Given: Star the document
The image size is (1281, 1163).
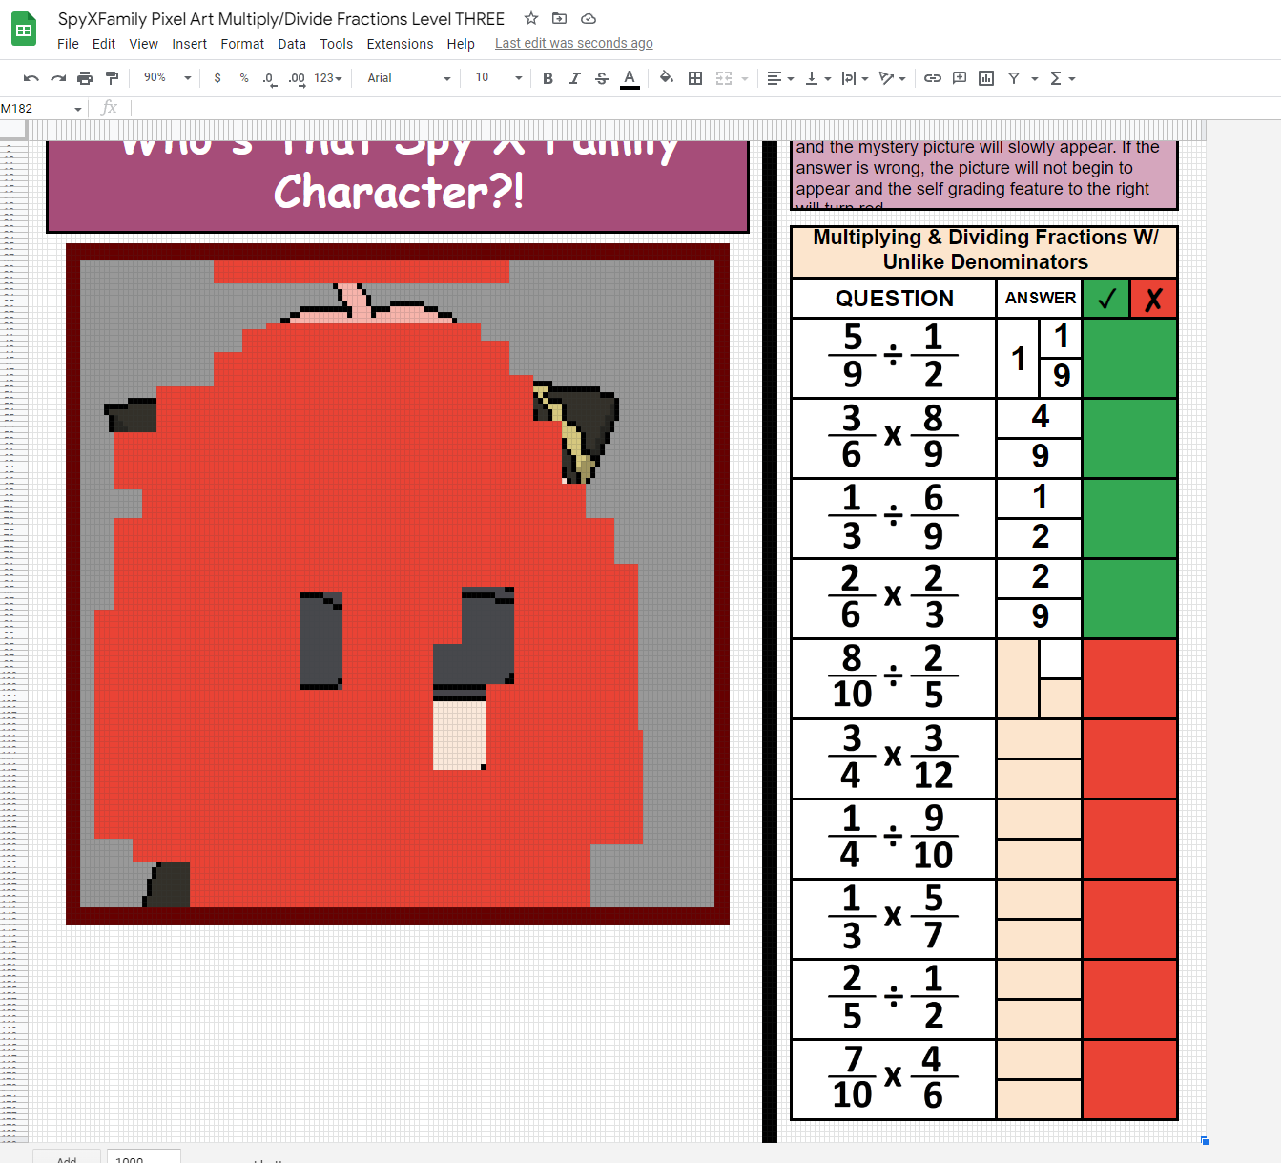Looking at the screenshot, I should [531, 18].
